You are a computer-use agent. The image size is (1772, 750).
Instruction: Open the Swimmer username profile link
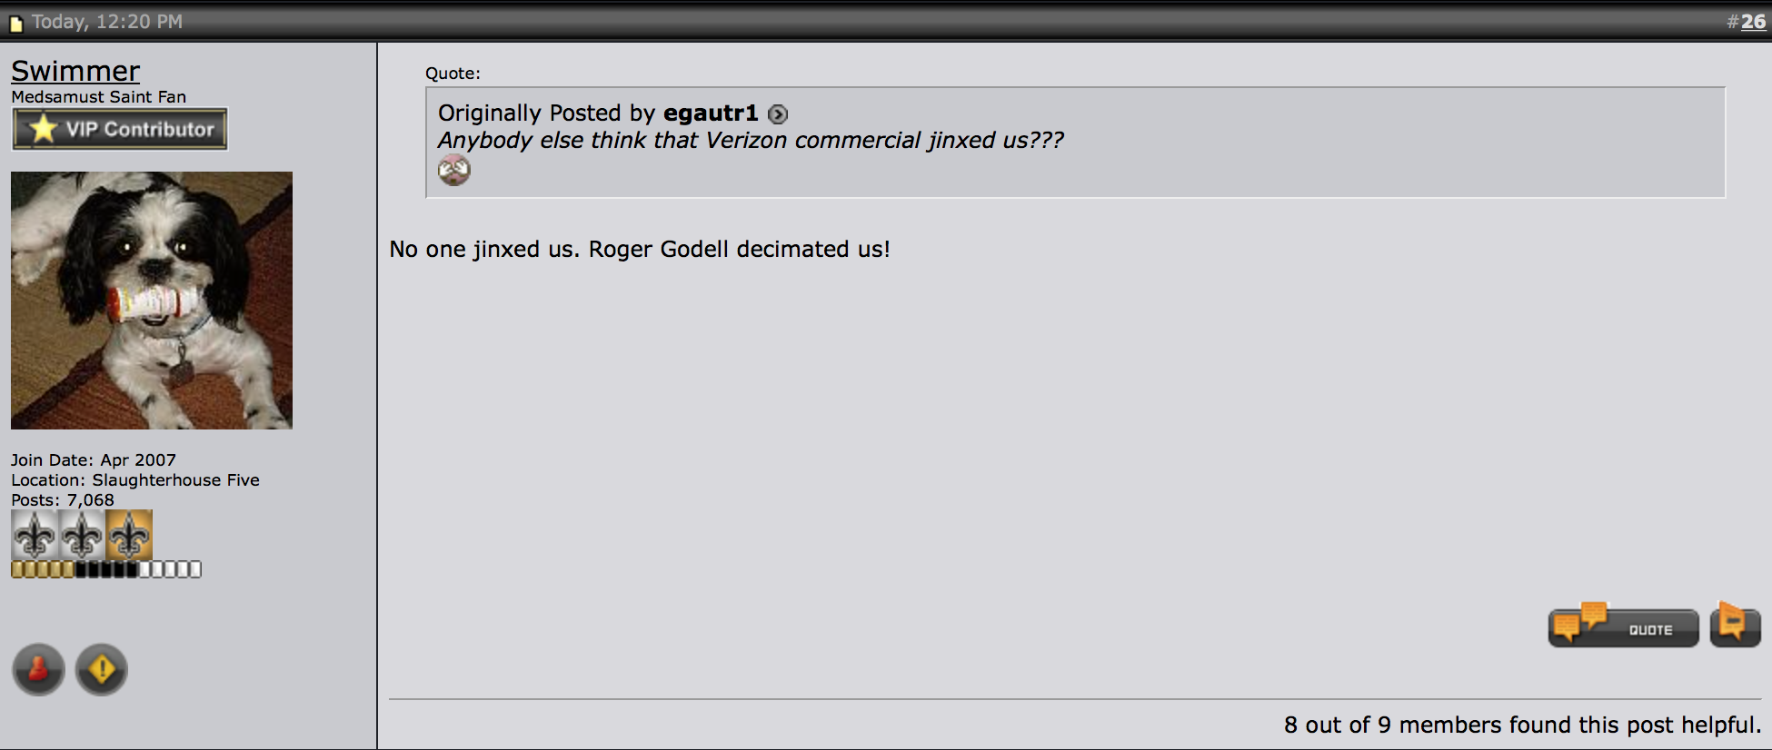pyautogui.click(x=75, y=71)
